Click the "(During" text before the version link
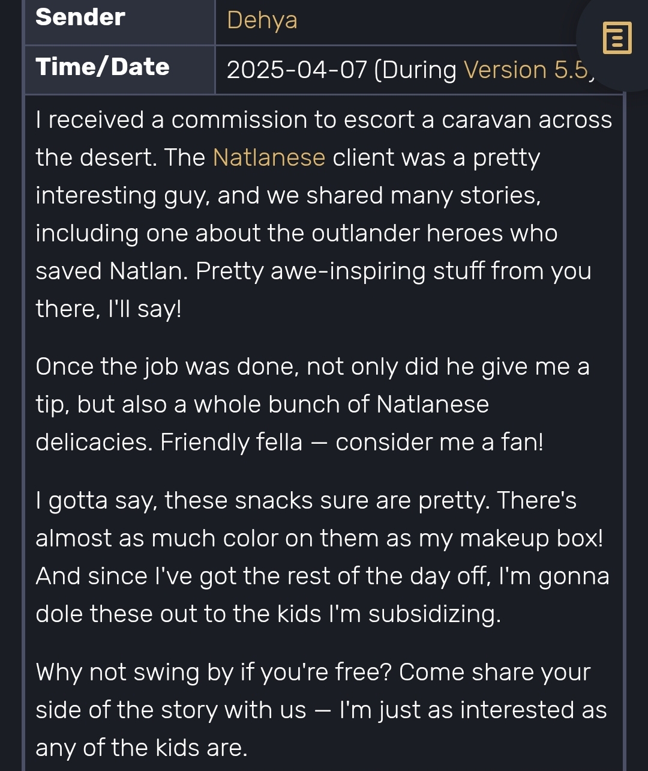Screen dimensions: 648x771 click(x=415, y=70)
